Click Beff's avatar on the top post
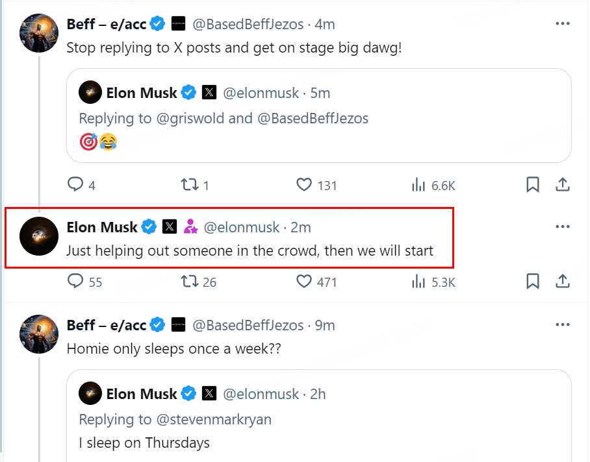This screenshot has height=462, width=590. tap(39, 32)
